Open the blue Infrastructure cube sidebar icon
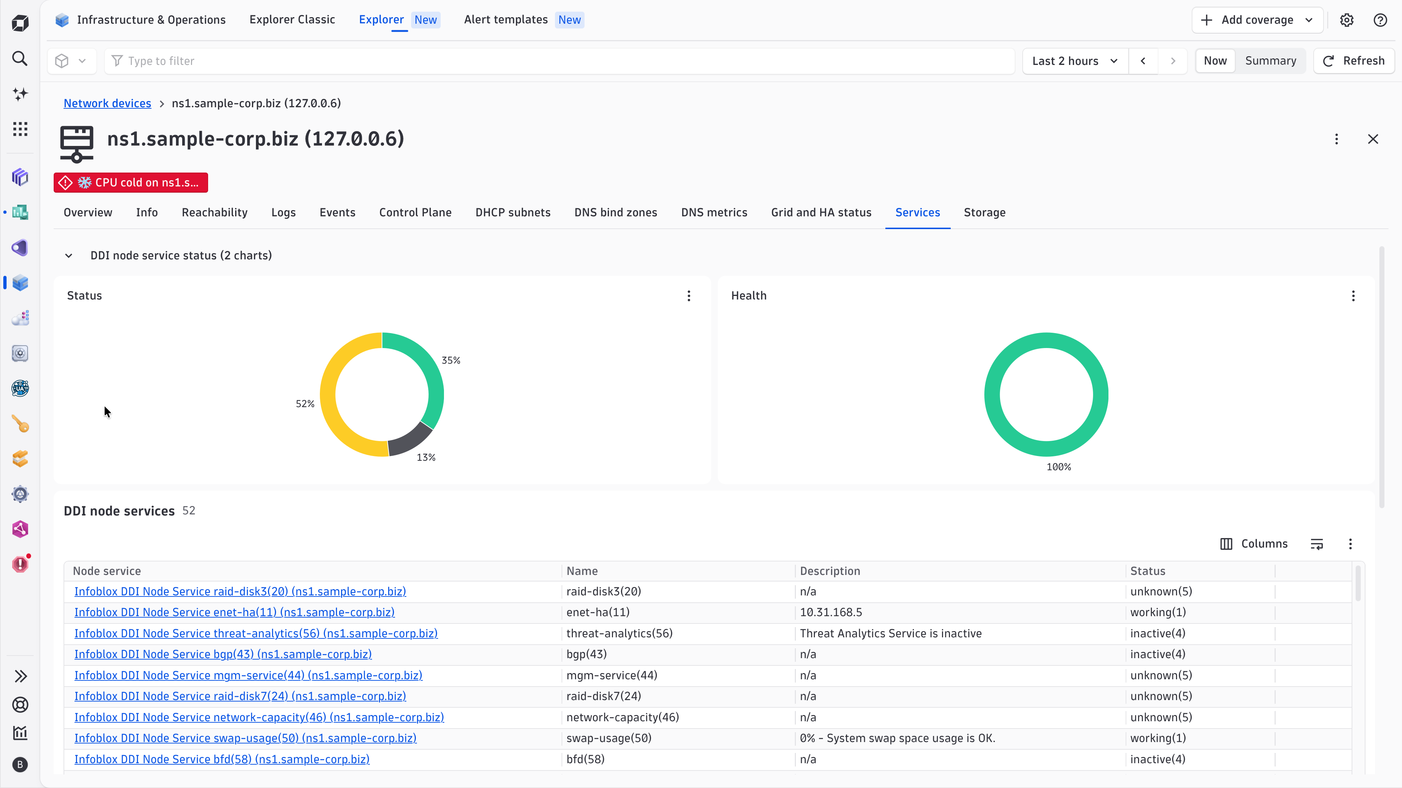 pyautogui.click(x=20, y=283)
